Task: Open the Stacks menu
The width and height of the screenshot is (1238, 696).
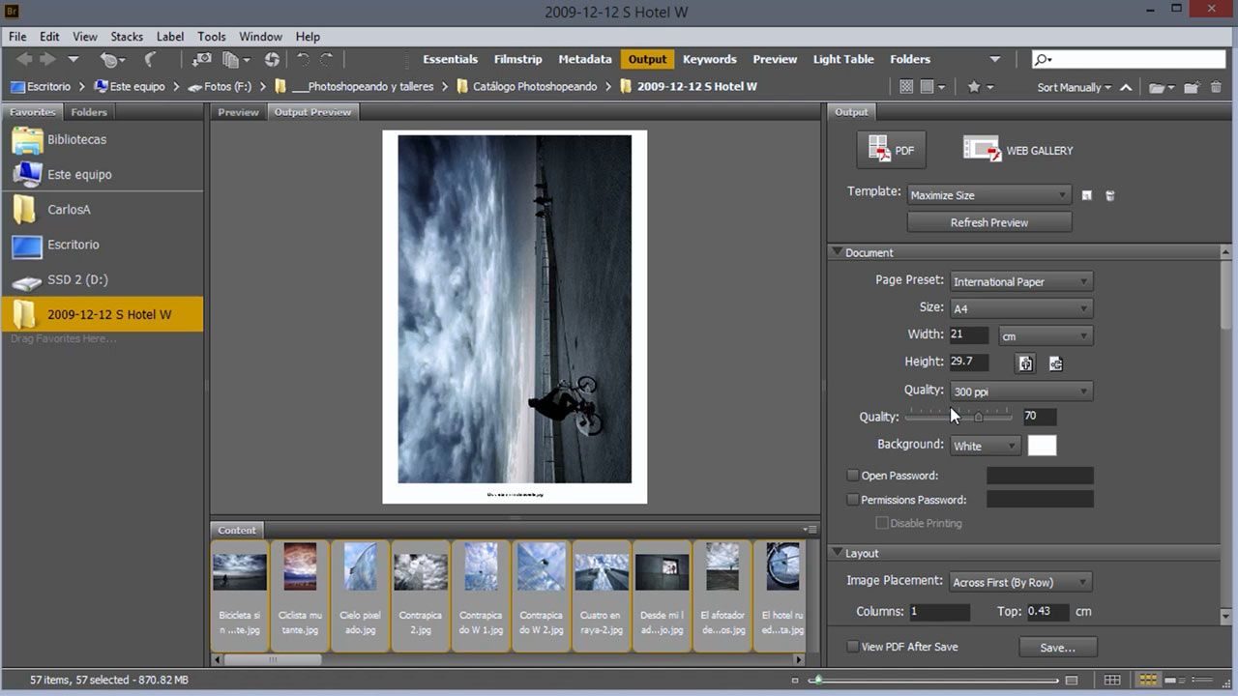Action: tap(127, 37)
